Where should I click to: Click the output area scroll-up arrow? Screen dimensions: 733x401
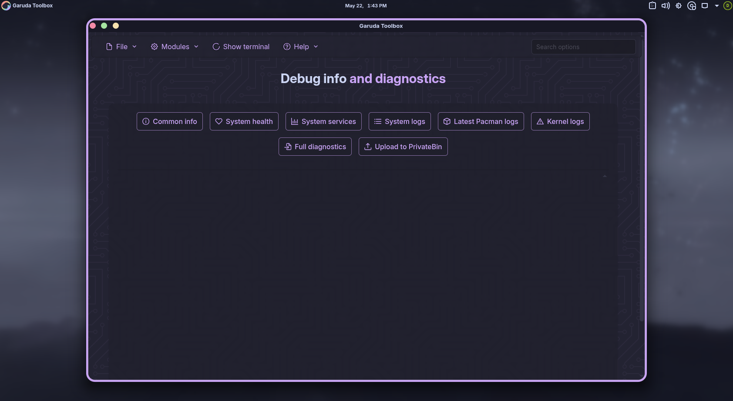click(605, 176)
